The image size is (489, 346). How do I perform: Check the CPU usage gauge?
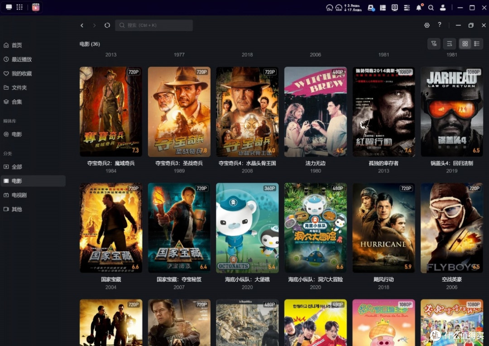pyautogui.click(x=329, y=8)
